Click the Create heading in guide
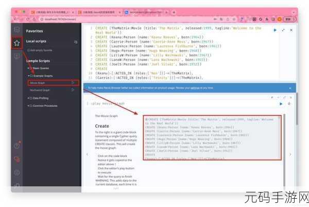The width and height of the screenshot is (309, 207). [102, 126]
